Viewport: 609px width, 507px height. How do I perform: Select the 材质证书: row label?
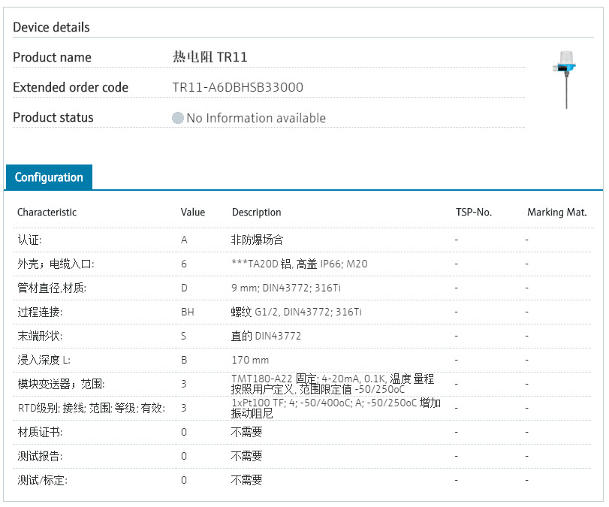40,432
